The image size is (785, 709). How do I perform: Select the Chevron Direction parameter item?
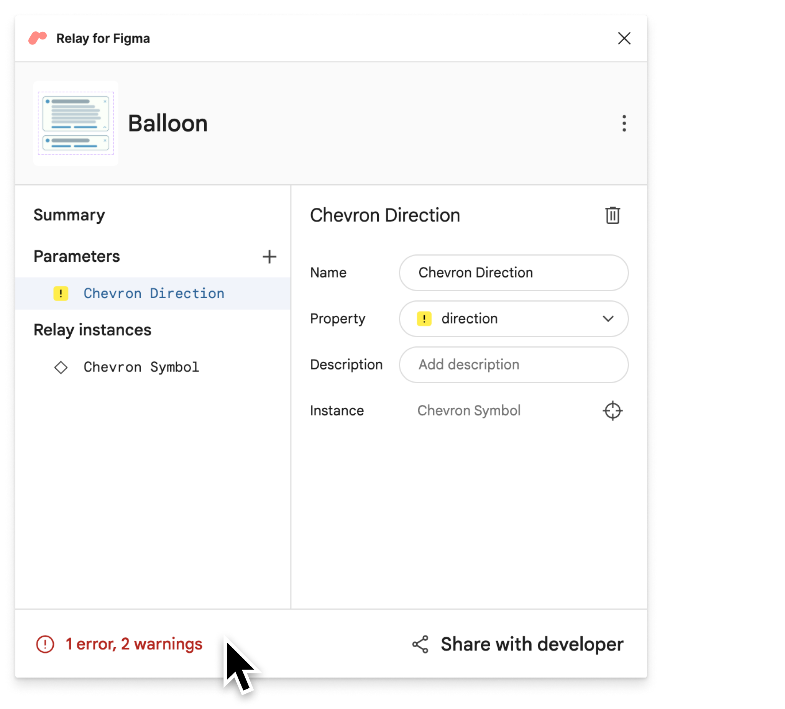[x=144, y=293]
